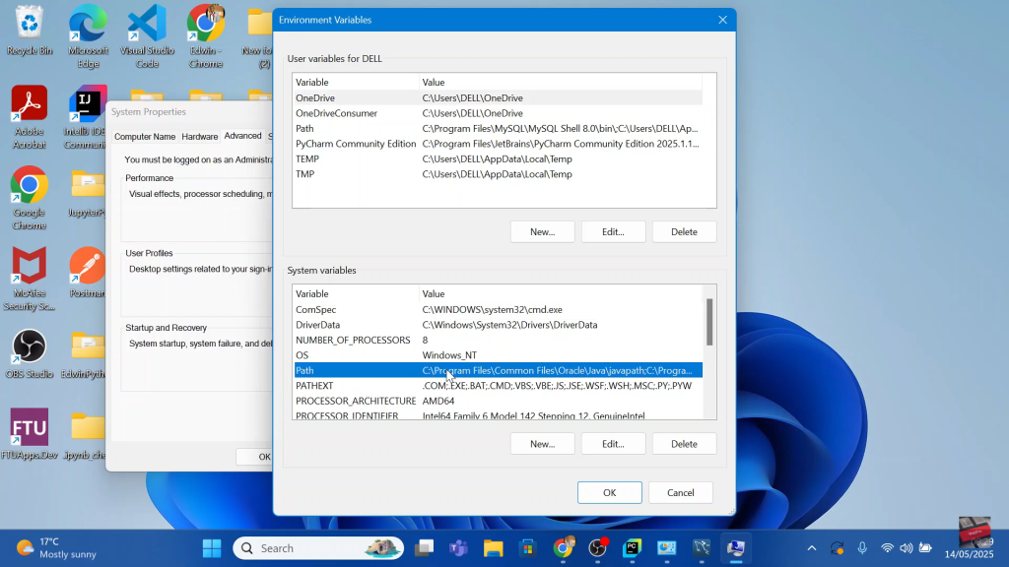Viewport: 1009px width, 567px height.
Task: Click New under User variables for DELL
Action: click(543, 232)
